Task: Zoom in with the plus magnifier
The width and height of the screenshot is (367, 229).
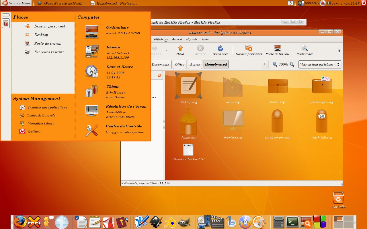Action: click(x=292, y=64)
